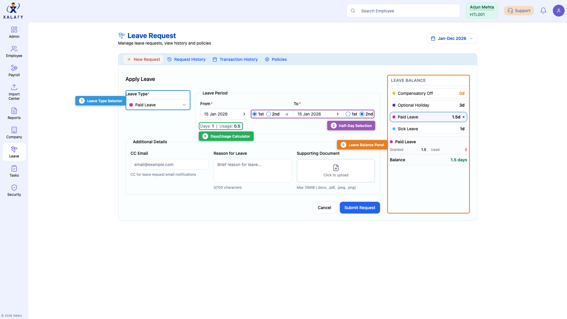Switch to the Request History tab
The width and height of the screenshot is (567, 319).
coord(186,59)
